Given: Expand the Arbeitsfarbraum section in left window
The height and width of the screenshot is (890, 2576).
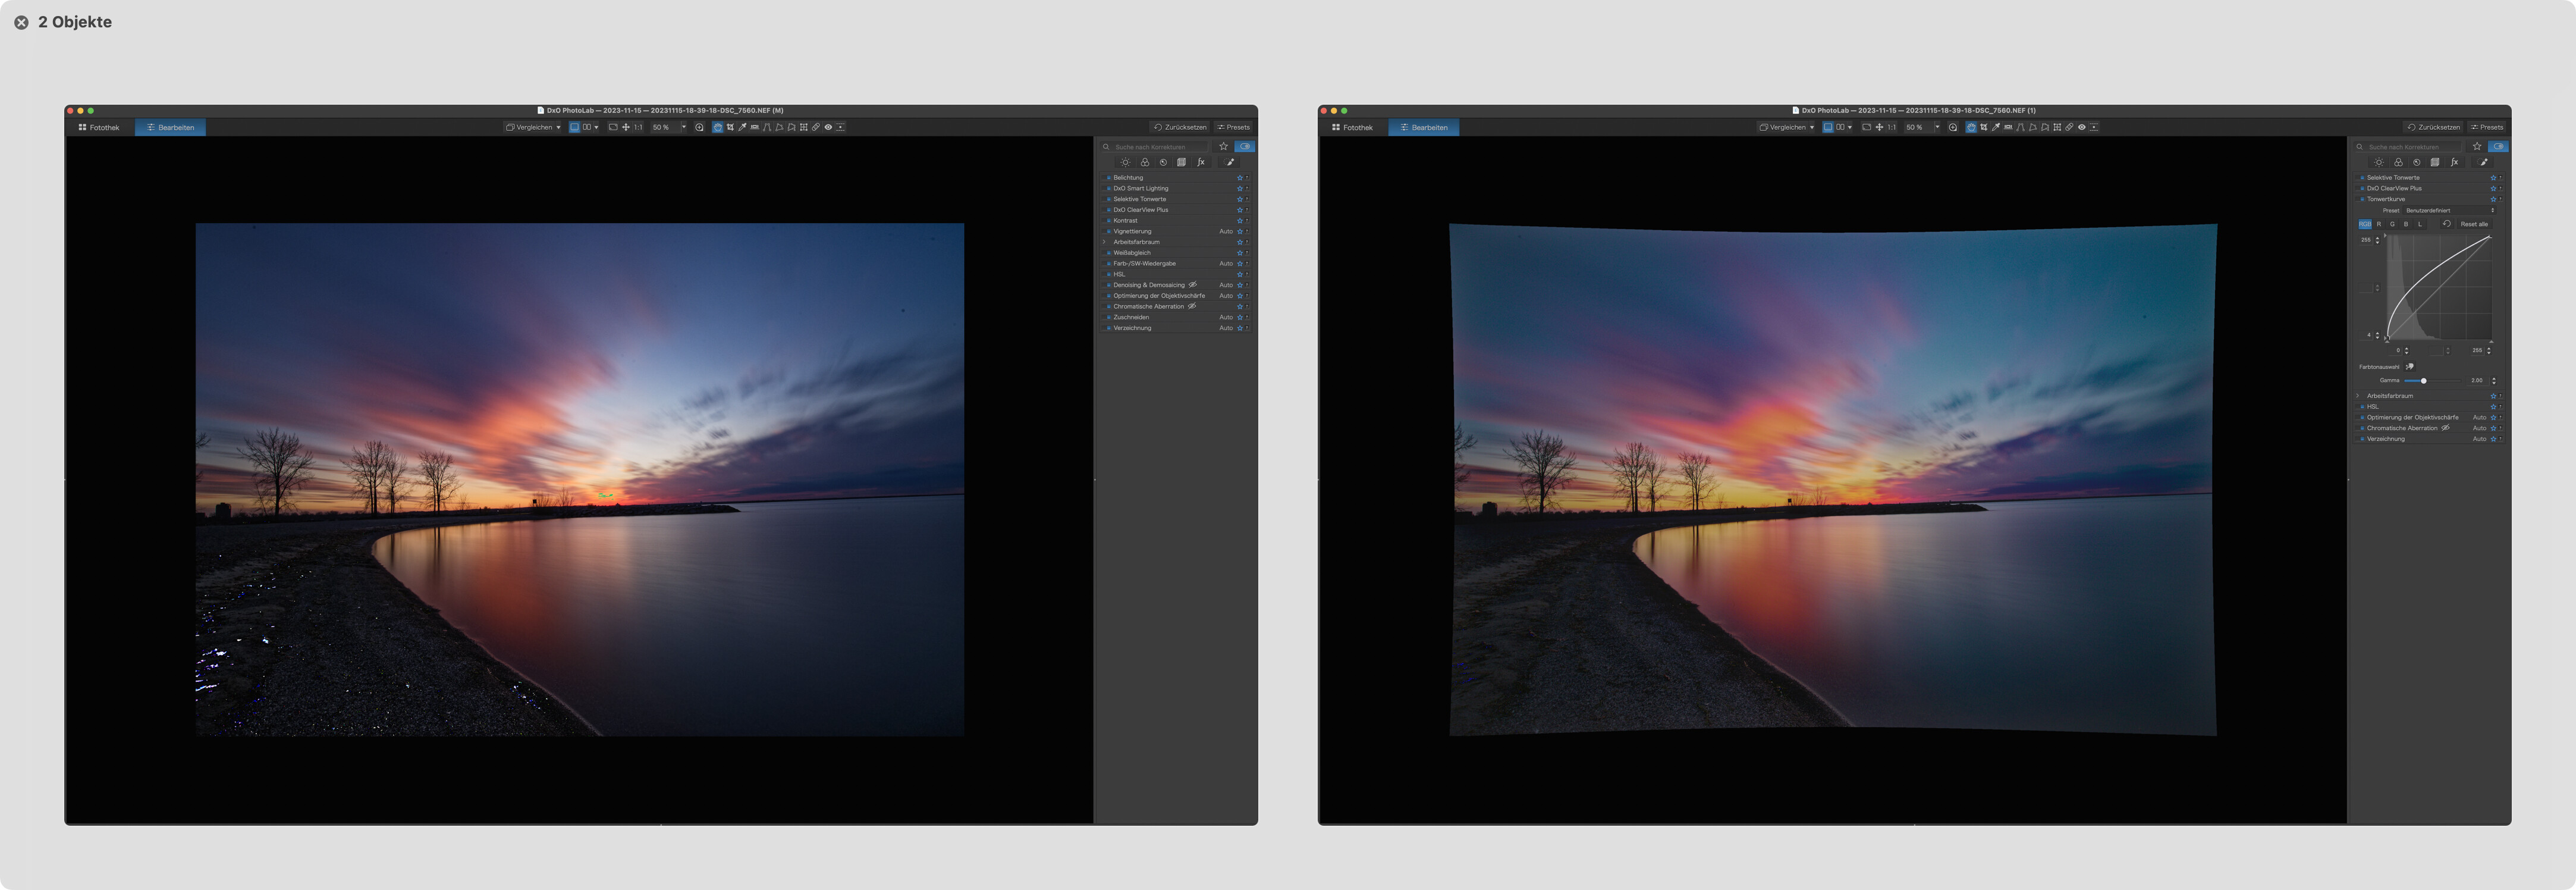Looking at the screenshot, I should pyautogui.click(x=1104, y=242).
